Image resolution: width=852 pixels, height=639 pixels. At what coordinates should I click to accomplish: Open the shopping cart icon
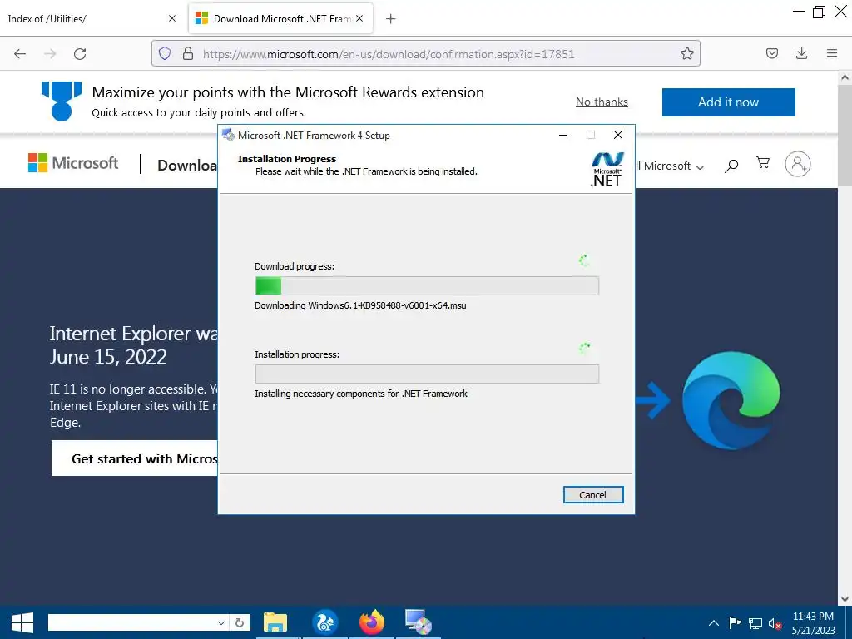(763, 163)
